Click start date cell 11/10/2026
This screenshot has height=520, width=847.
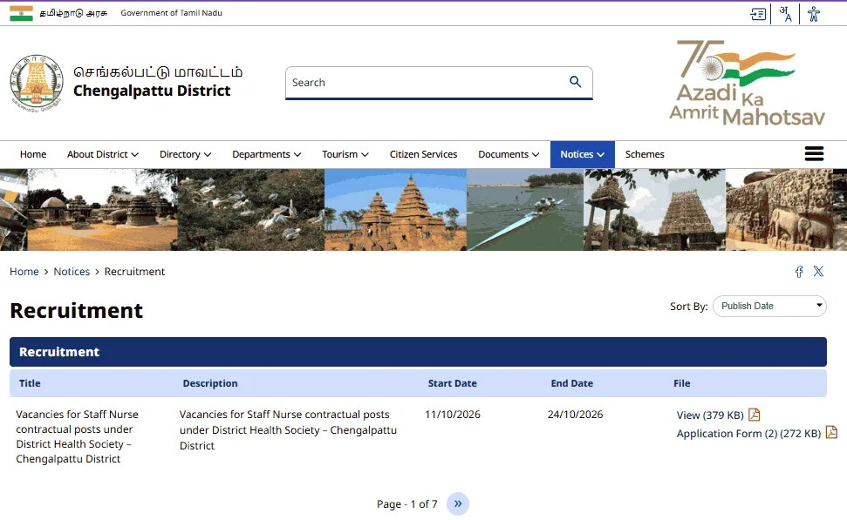(x=452, y=415)
